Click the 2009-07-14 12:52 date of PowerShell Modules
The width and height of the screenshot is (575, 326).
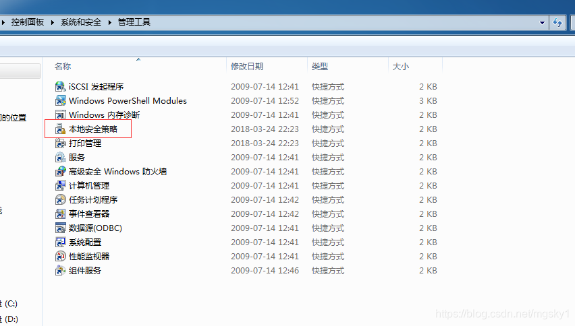click(265, 101)
